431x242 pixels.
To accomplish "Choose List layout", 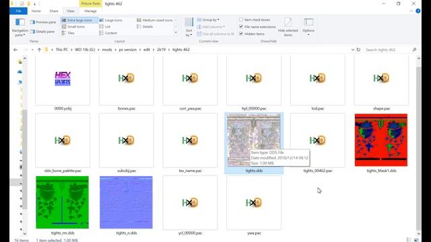I will click(x=105, y=27).
